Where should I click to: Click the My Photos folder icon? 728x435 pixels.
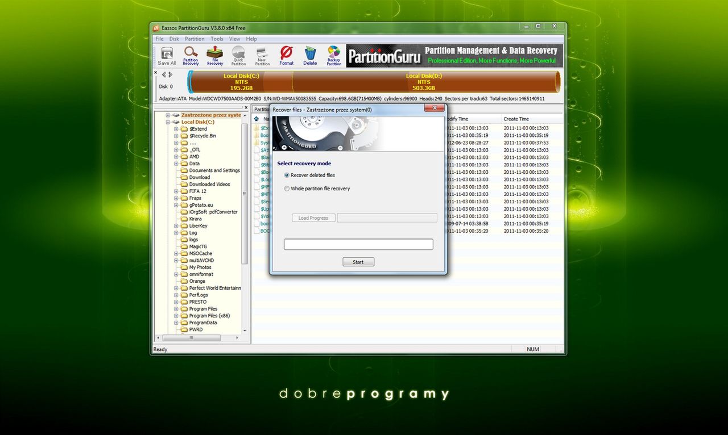(184, 267)
